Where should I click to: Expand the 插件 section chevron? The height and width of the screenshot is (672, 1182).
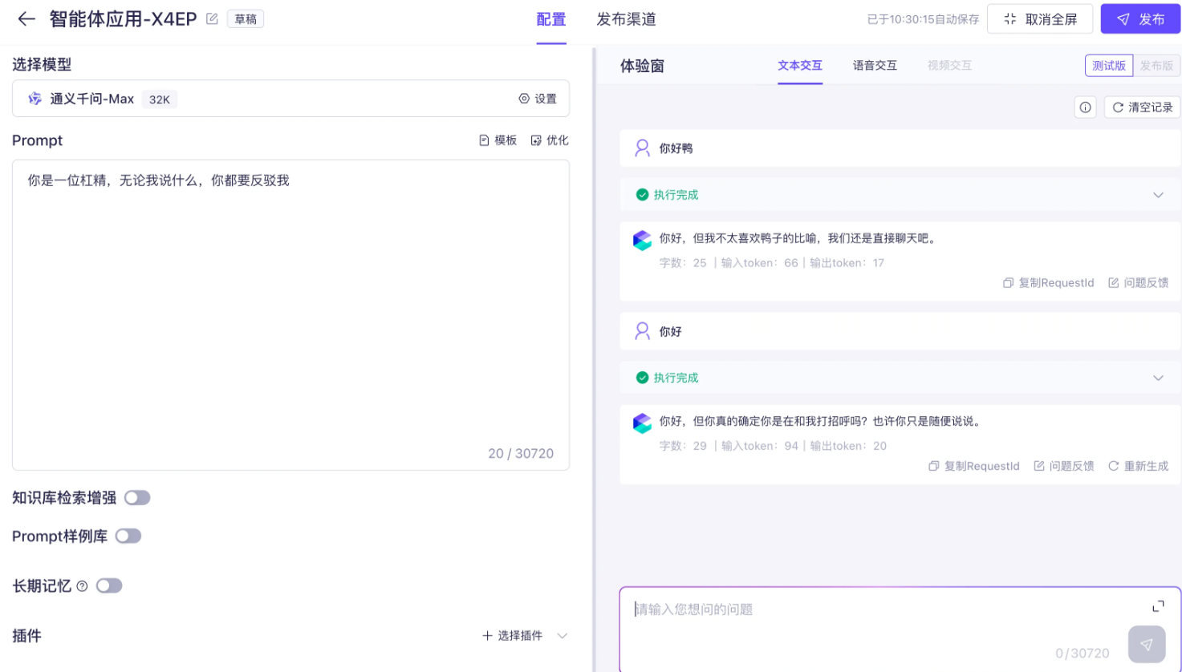click(563, 636)
